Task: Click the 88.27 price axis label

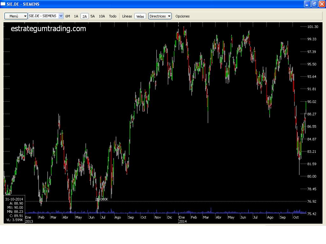Action: pos(312,114)
